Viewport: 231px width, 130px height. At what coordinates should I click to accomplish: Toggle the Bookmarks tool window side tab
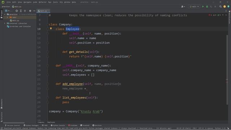pos(1,104)
